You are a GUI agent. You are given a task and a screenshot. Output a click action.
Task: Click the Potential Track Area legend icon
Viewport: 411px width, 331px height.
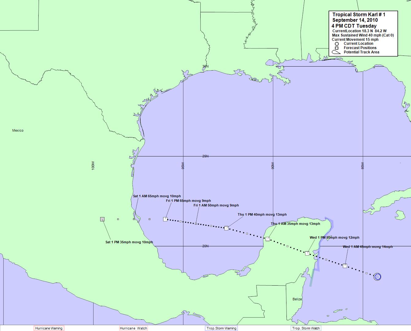coord(336,52)
